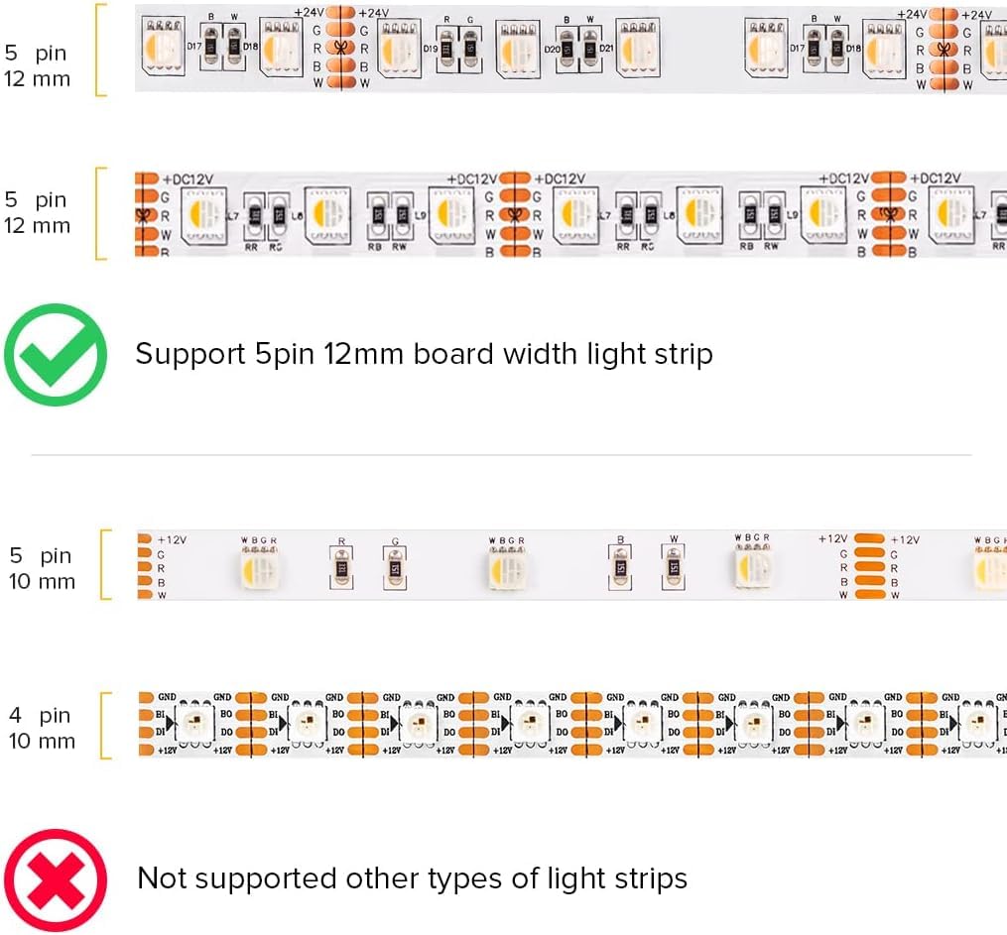
Task: Click the first LED chip on the DC12V strip
Action: point(204,214)
